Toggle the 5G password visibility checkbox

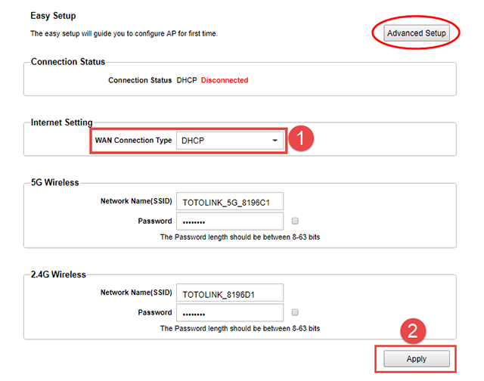[295, 221]
